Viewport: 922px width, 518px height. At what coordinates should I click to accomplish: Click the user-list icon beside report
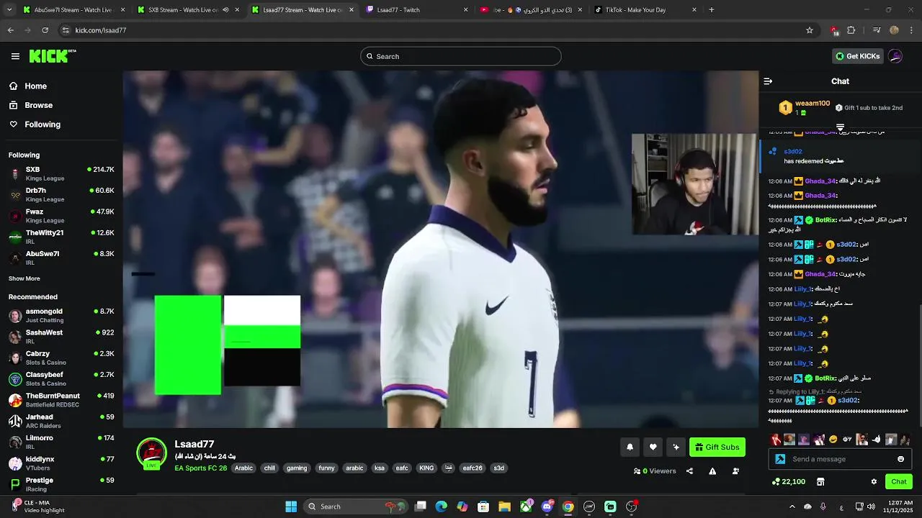tap(735, 471)
